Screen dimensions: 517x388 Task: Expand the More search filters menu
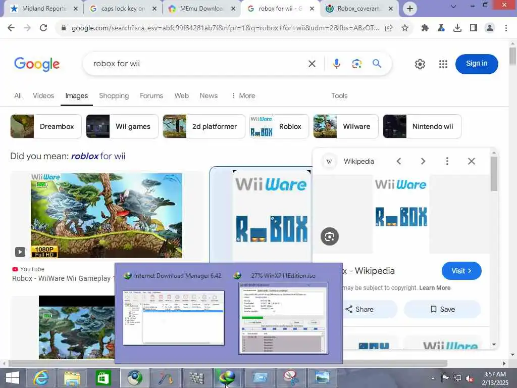[x=243, y=95]
